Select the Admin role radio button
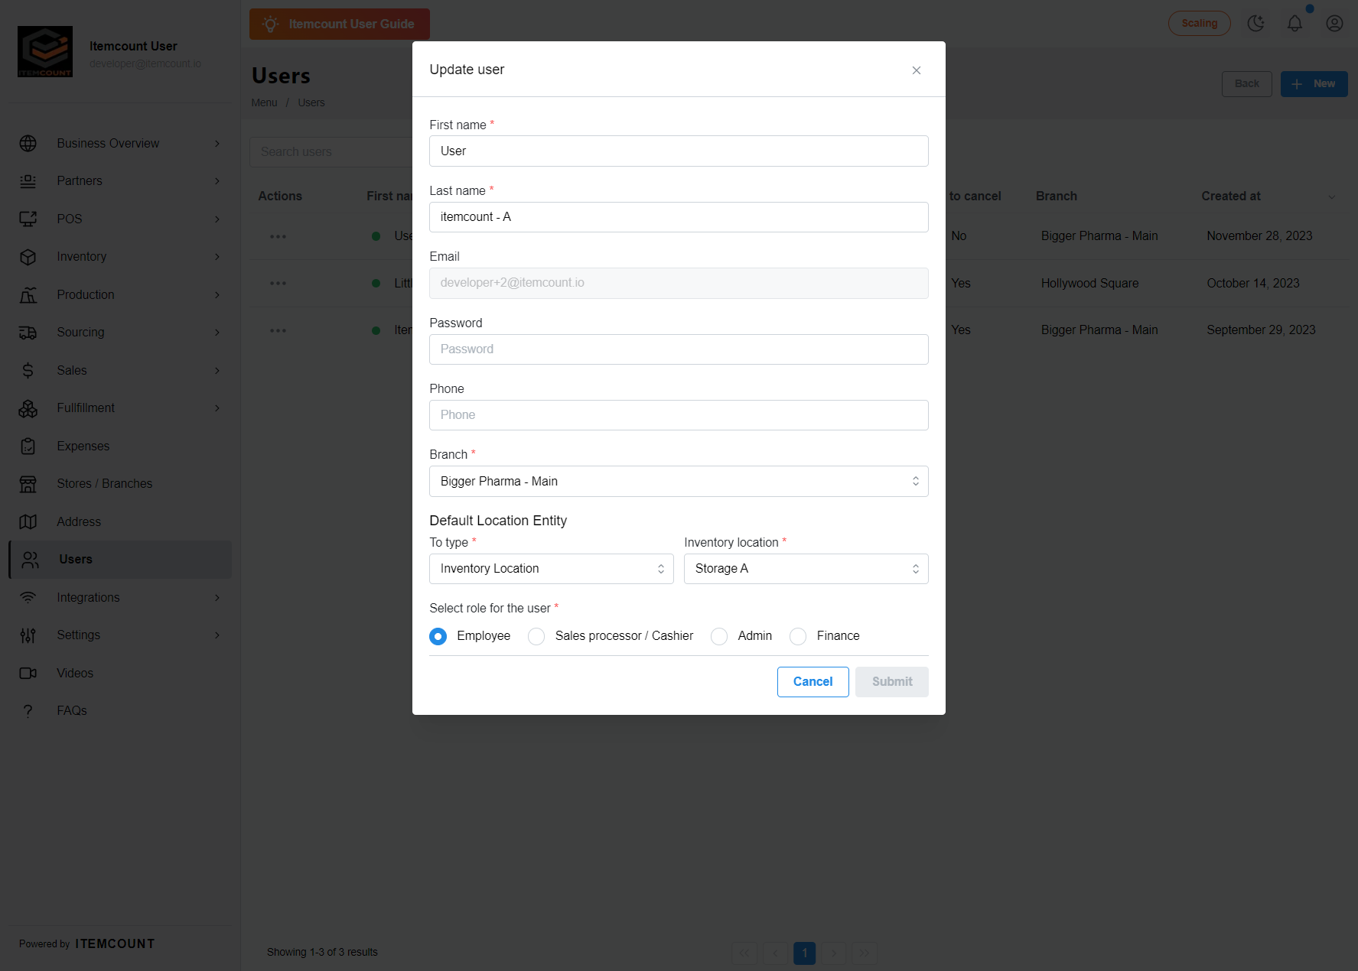Image resolution: width=1358 pixels, height=971 pixels. coord(719,636)
